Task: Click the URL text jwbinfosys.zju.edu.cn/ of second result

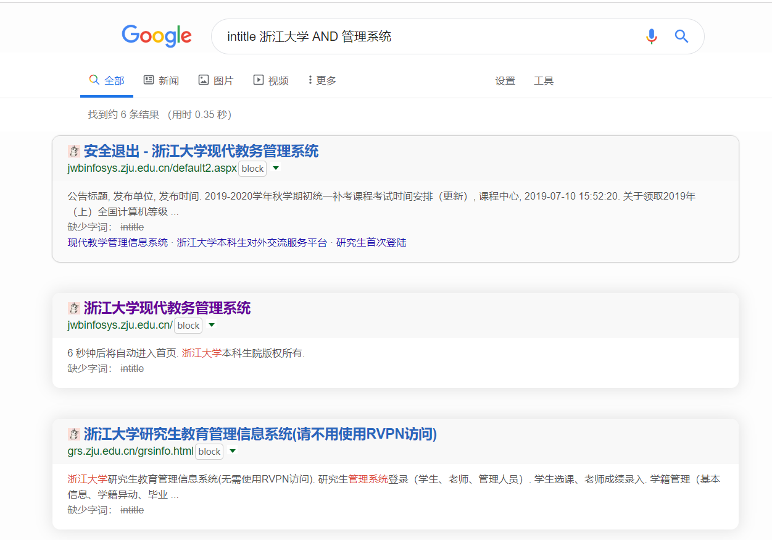Action: pos(120,325)
